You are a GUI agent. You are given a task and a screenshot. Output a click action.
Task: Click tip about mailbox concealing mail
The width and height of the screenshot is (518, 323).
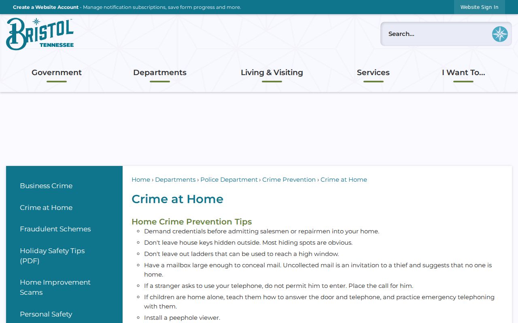pos(318,270)
